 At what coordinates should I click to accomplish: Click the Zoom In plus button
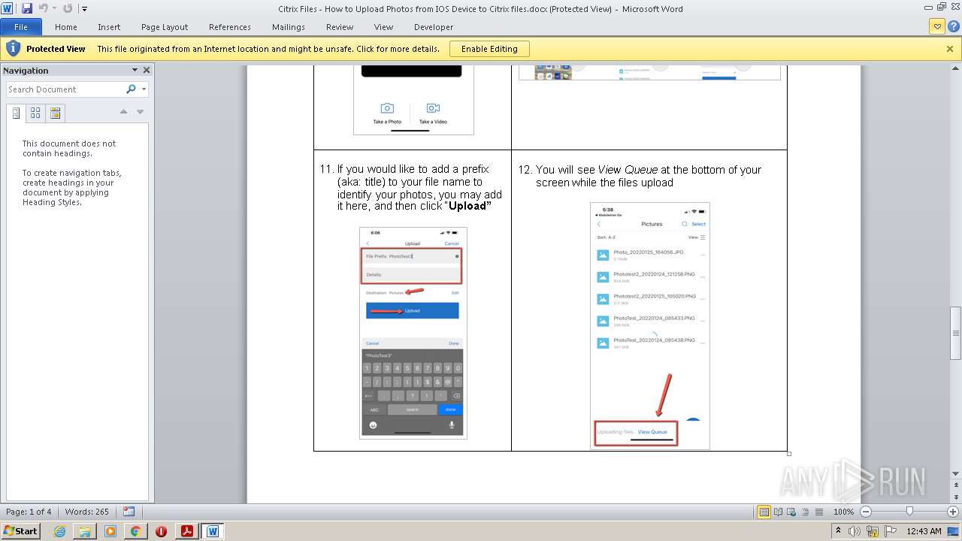(952, 512)
